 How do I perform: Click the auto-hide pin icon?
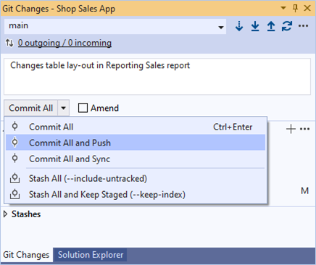pos(295,8)
